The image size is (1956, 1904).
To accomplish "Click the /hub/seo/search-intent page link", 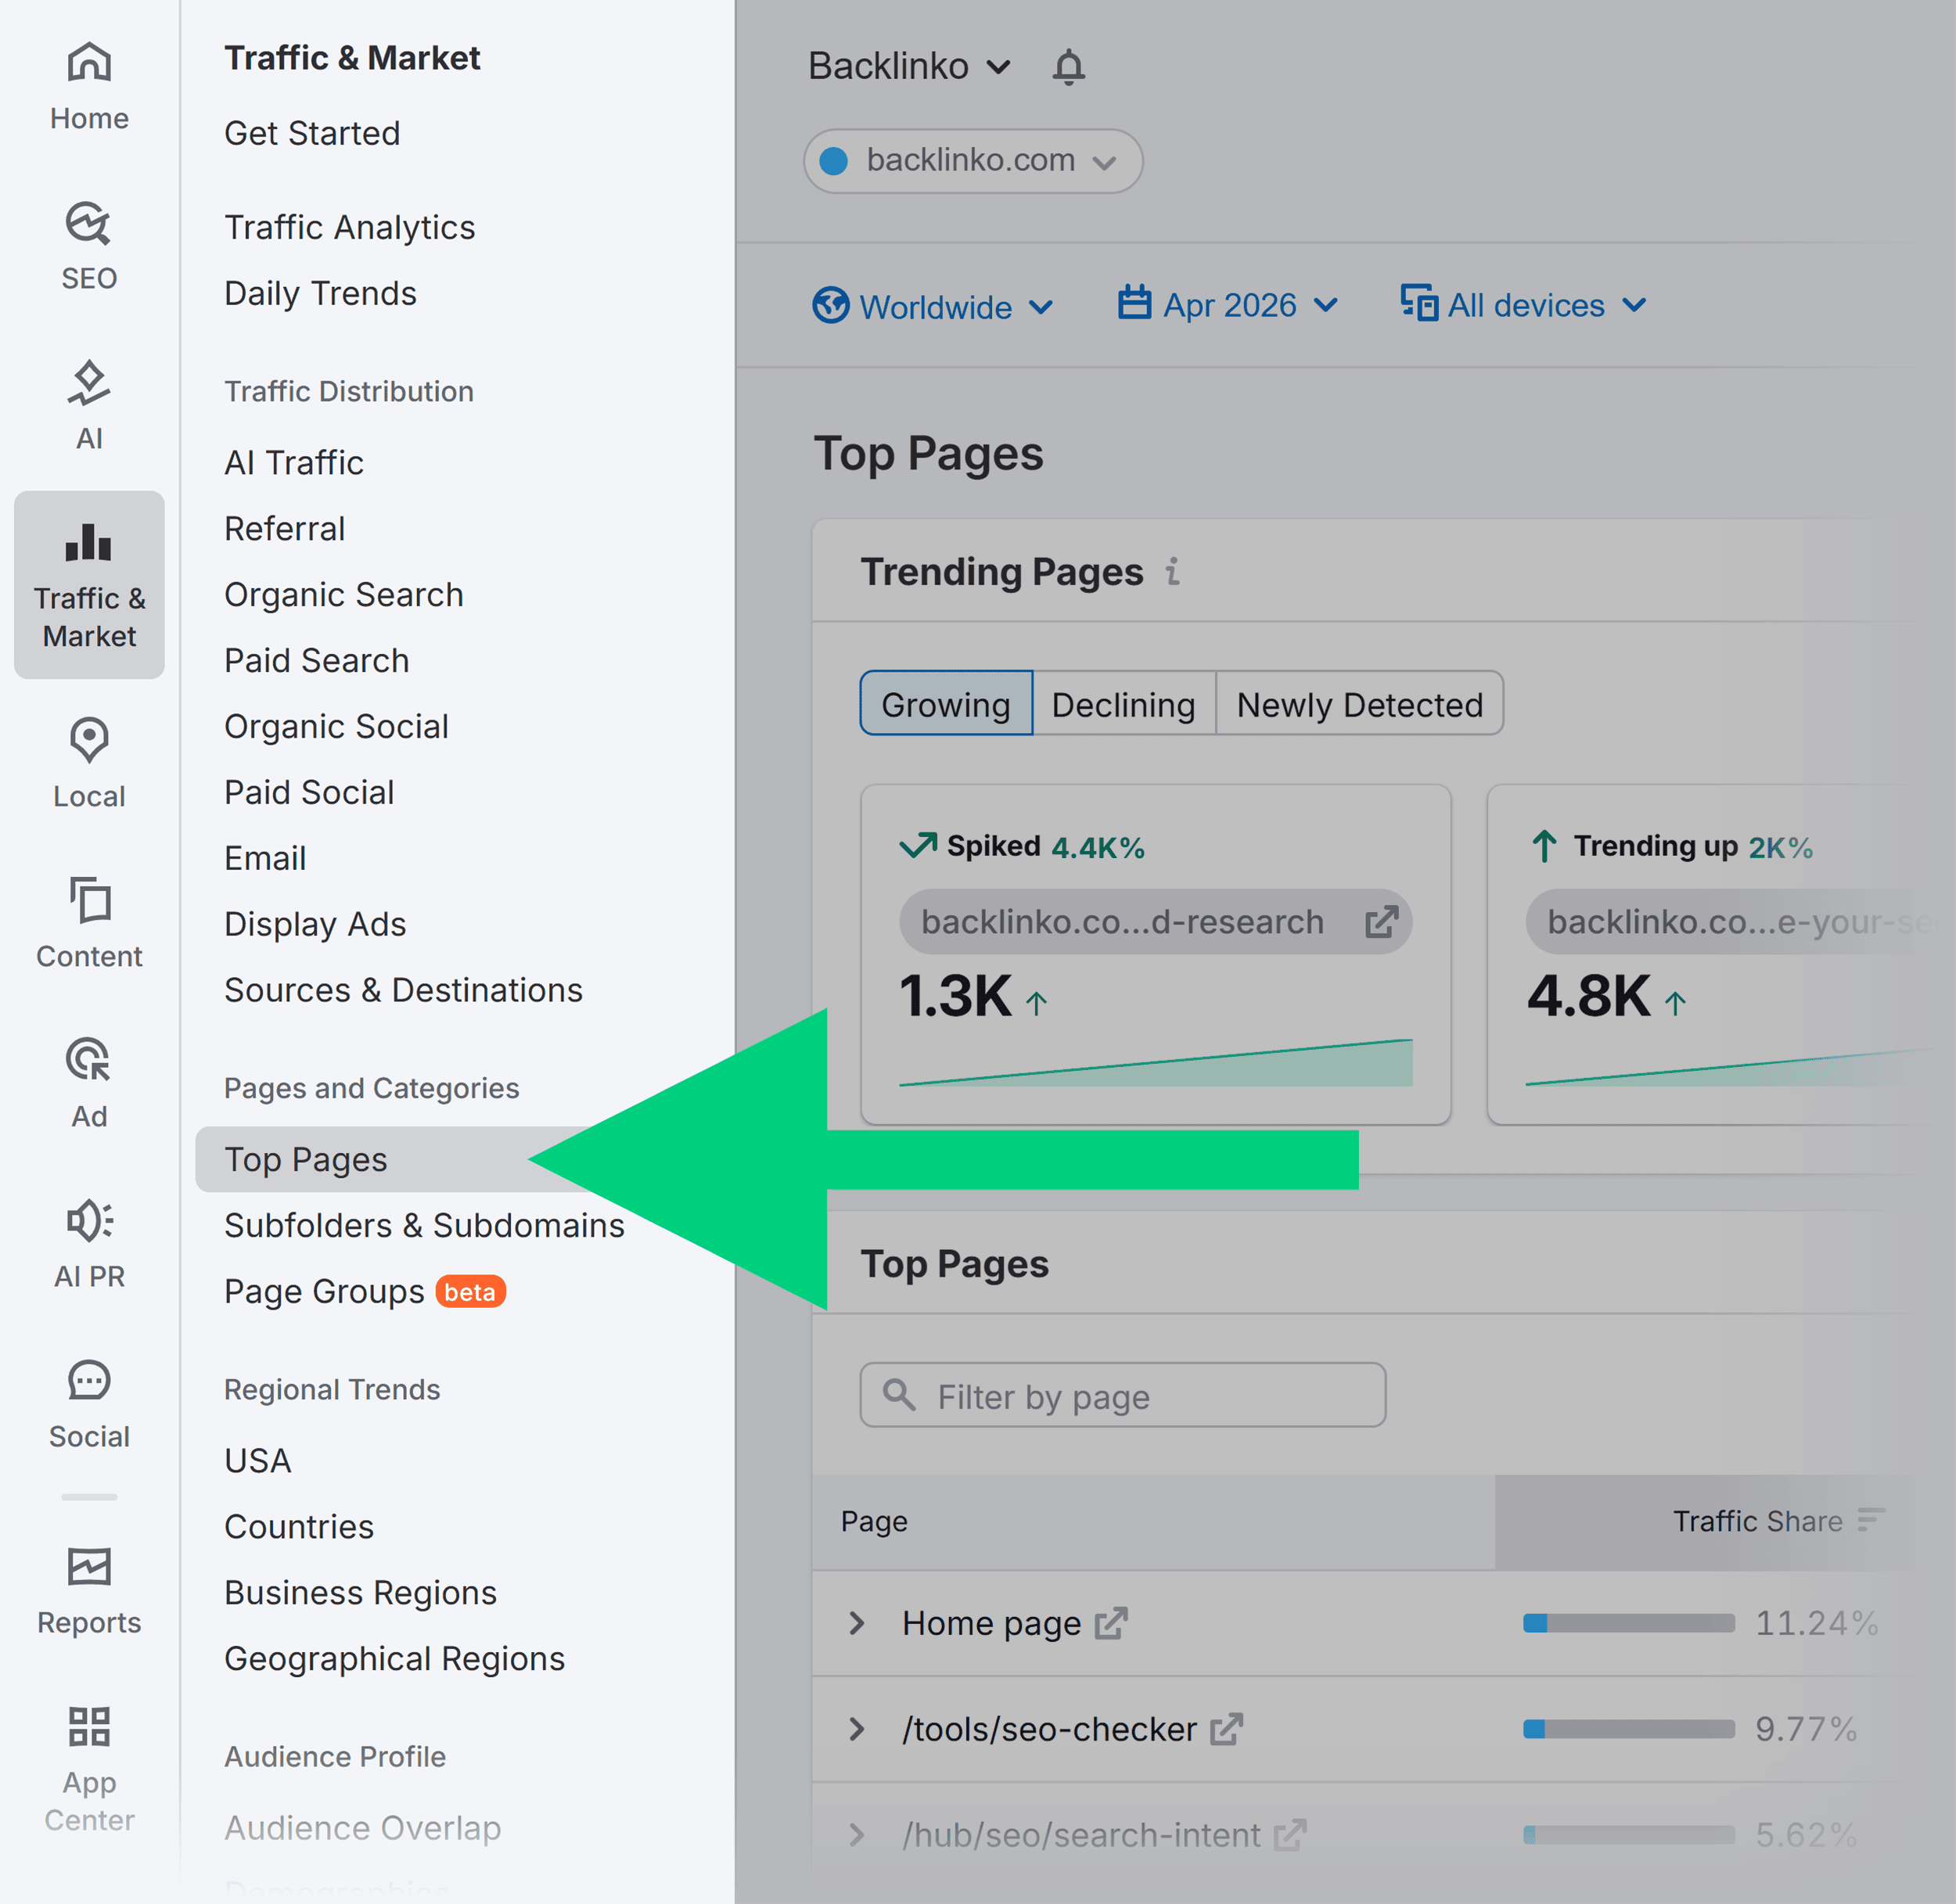I will pyautogui.click(x=1081, y=1835).
